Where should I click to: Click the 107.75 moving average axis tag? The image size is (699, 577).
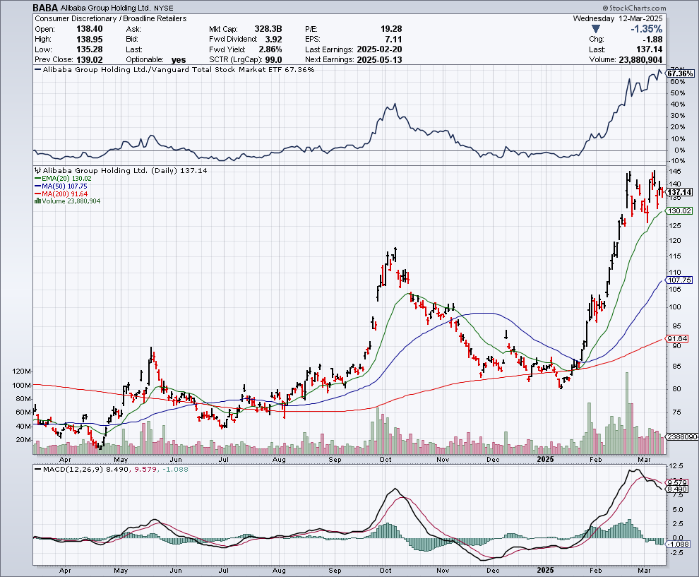679,280
